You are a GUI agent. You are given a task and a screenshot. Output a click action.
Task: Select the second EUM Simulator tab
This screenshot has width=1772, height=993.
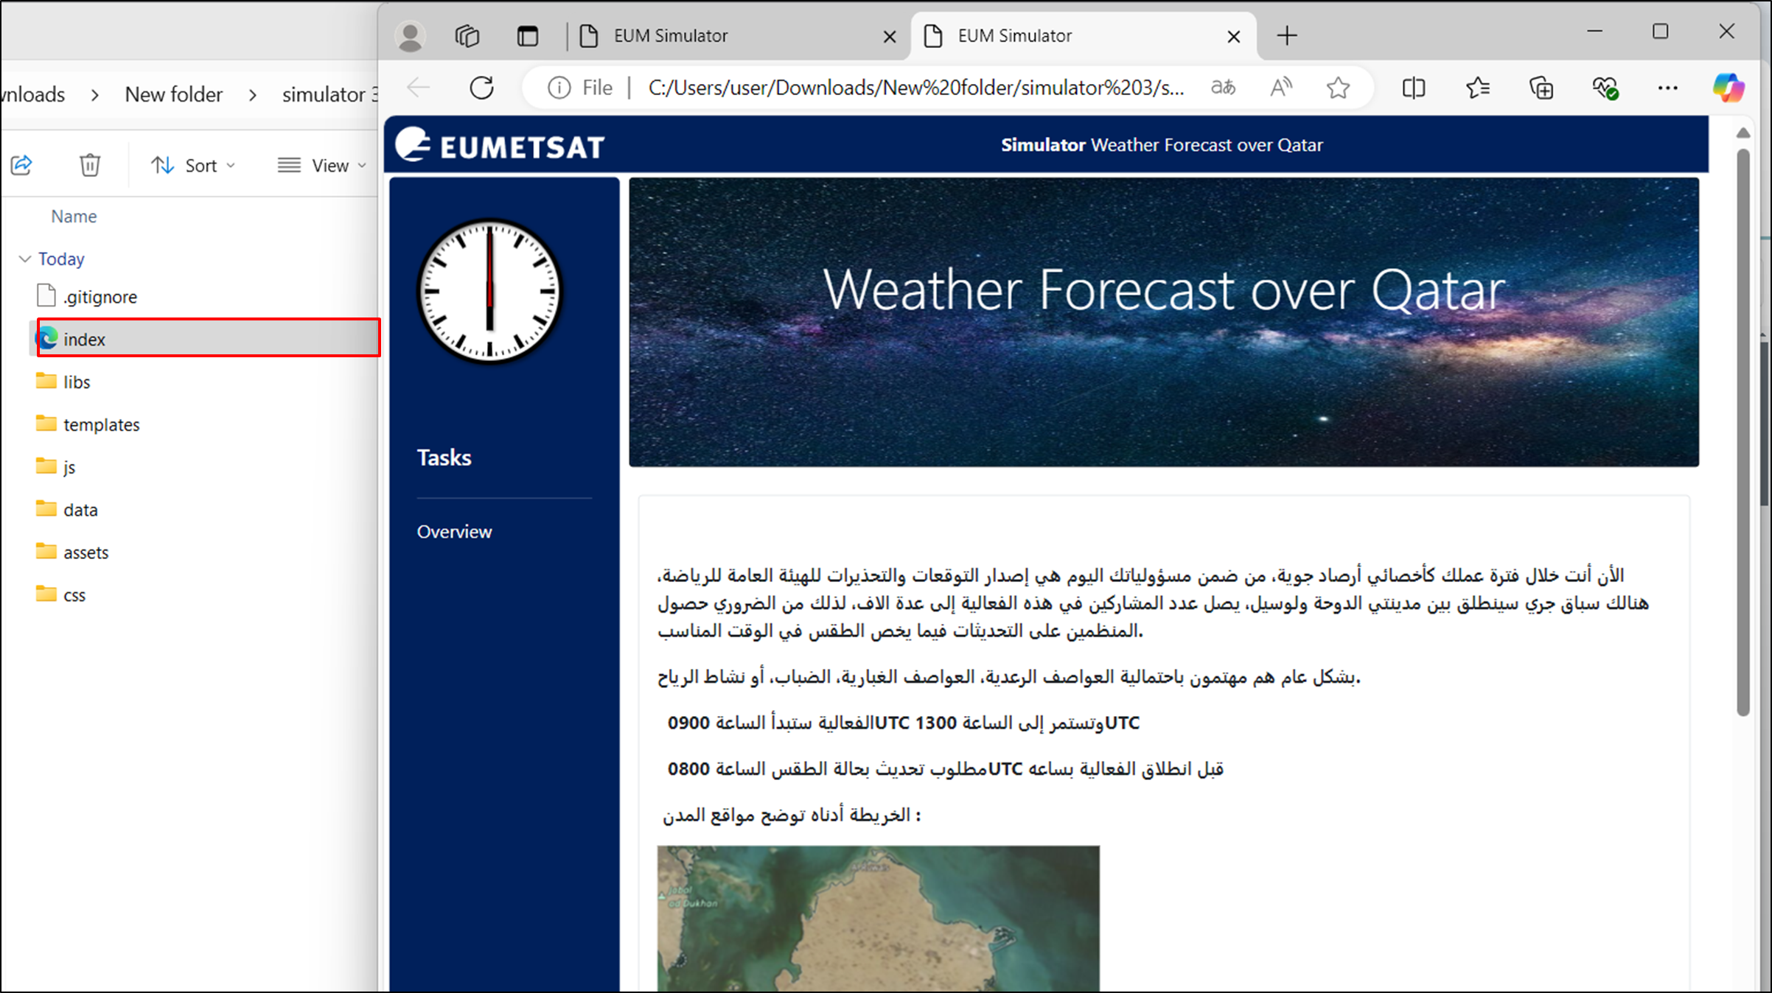tap(1084, 36)
